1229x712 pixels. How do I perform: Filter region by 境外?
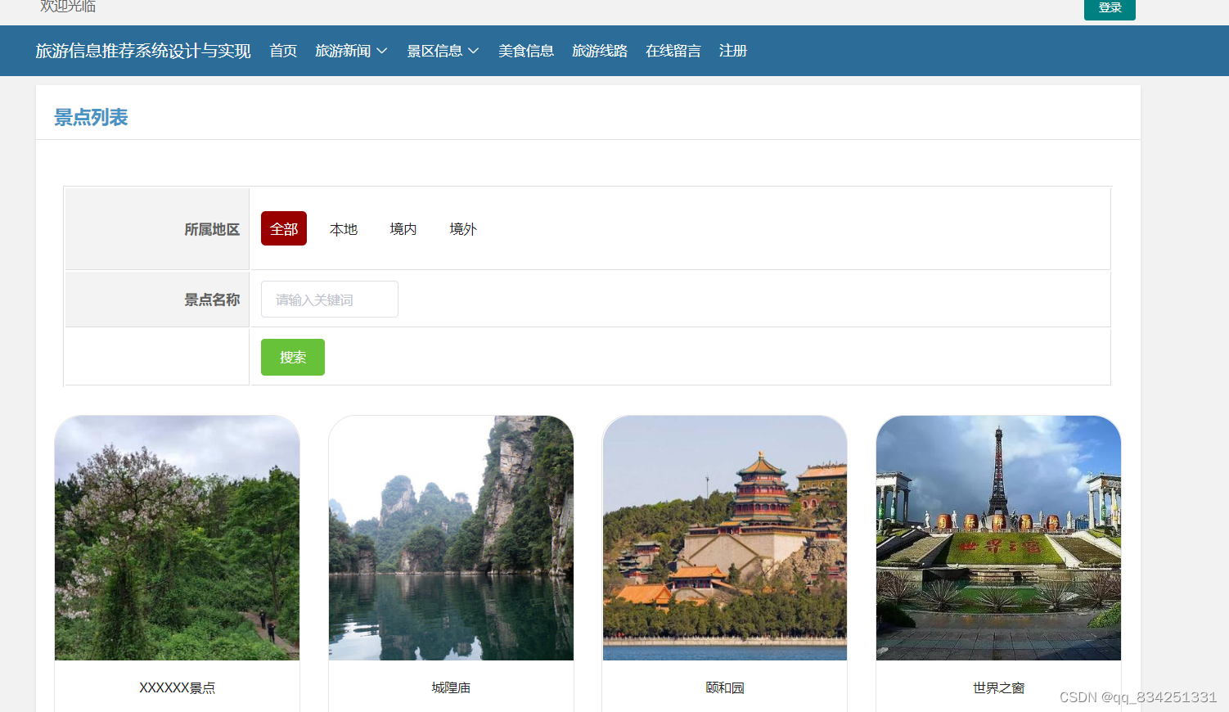click(x=463, y=229)
